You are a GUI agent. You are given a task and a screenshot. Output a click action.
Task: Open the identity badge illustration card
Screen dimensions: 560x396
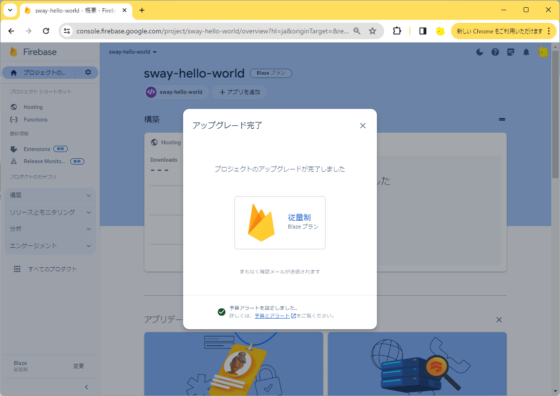(233, 364)
